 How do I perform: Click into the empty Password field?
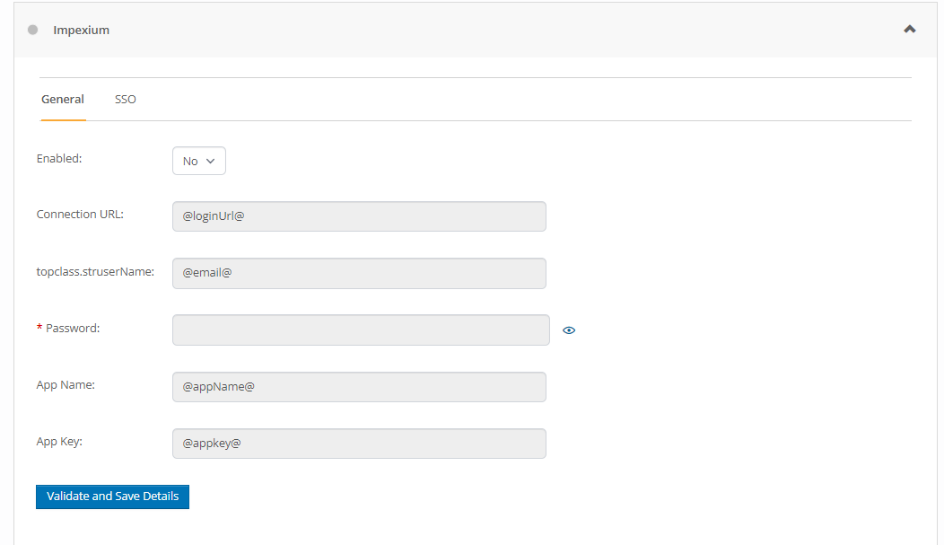(361, 330)
